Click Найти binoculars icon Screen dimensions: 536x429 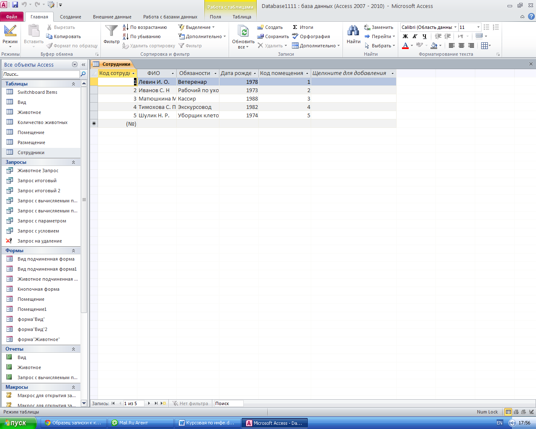353,31
